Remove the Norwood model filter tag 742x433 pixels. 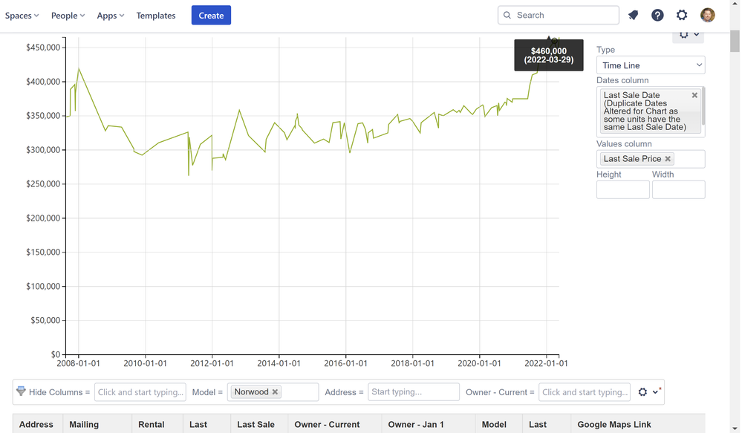(274, 391)
